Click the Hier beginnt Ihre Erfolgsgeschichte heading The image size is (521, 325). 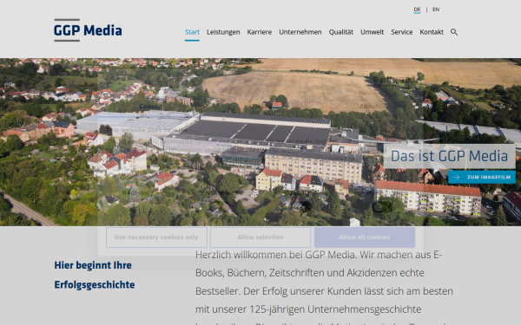[x=95, y=275]
